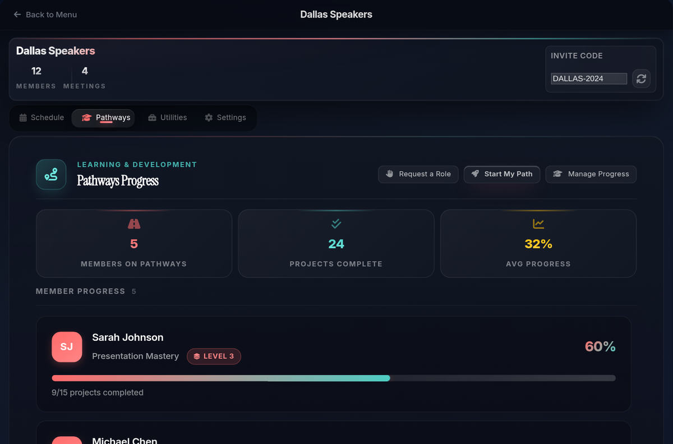Click Sarah Johnson's progress bar
The image size is (673, 444).
334,378
